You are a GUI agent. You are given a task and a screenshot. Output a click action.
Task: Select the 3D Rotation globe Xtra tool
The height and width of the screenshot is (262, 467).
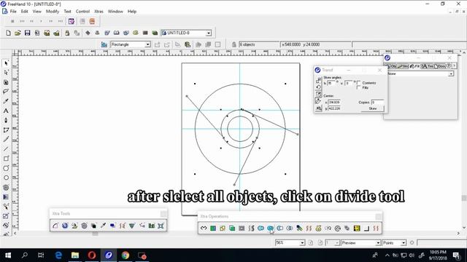(x=65, y=226)
